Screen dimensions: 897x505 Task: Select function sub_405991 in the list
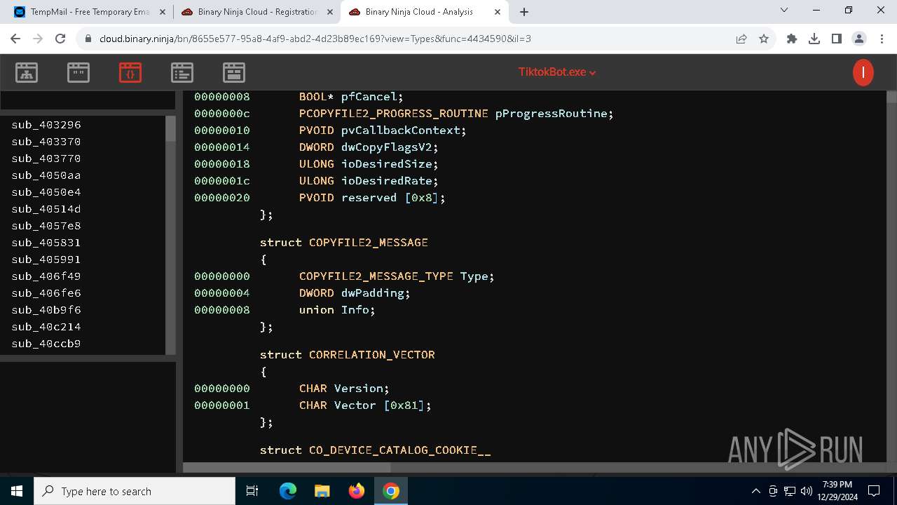click(46, 260)
